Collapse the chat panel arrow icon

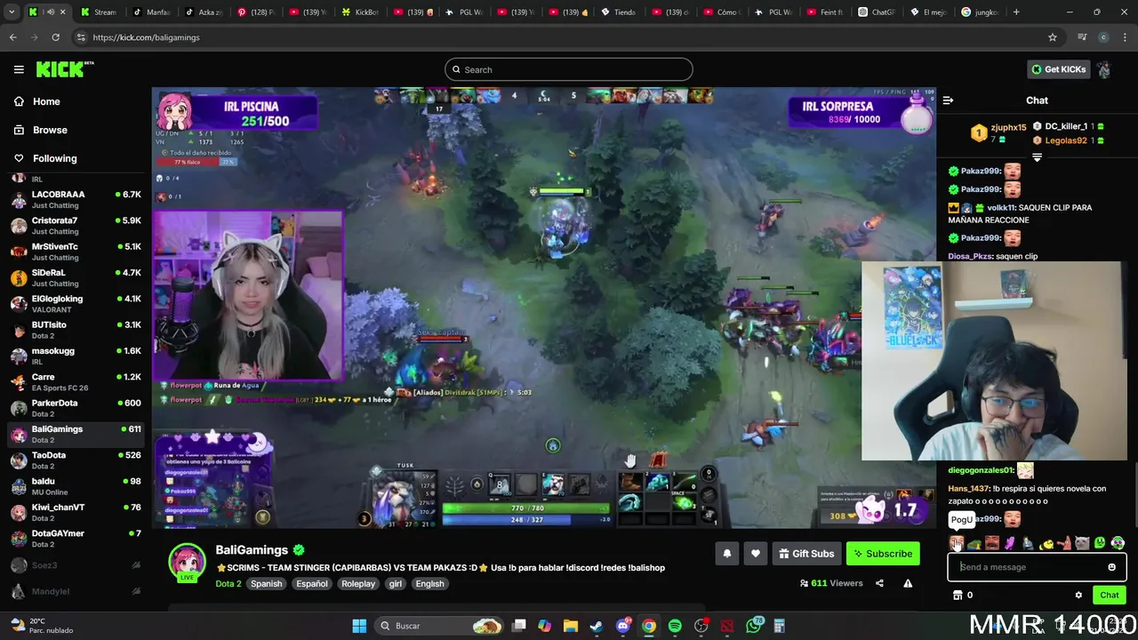tap(948, 100)
